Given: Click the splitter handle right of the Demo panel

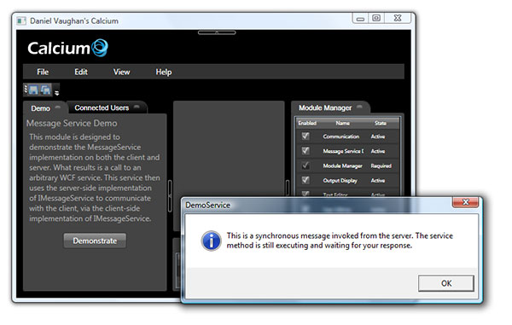Looking at the screenshot, I should [170, 196].
